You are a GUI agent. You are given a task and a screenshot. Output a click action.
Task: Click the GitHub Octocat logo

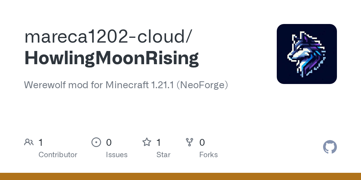click(x=330, y=147)
